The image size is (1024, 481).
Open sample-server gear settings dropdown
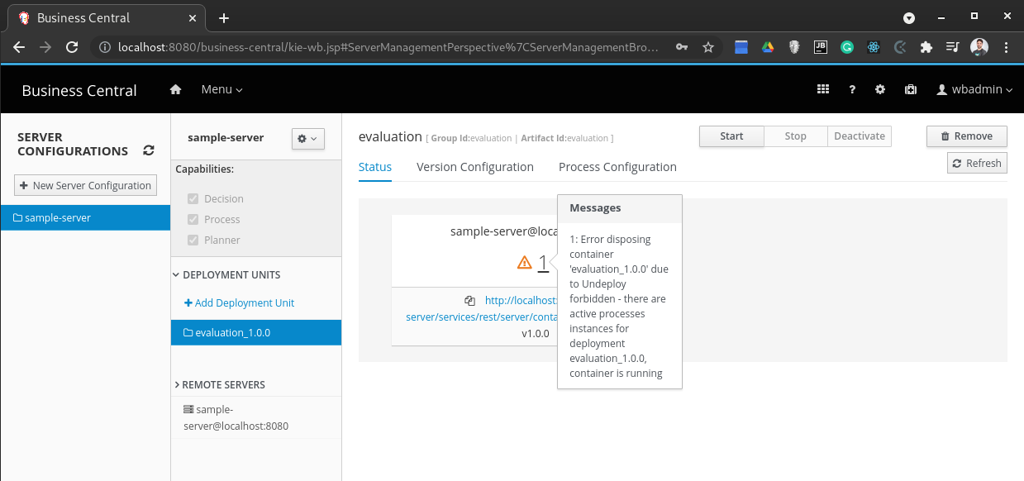pyautogui.click(x=307, y=139)
